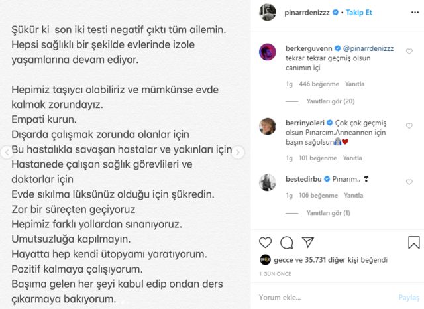Open bestedirbu's avatar

tap(267, 182)
